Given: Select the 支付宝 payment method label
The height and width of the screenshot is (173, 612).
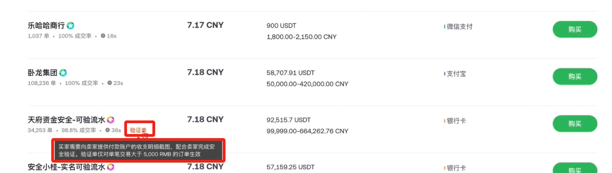Looking at the screenshot, I should [456, 73].
